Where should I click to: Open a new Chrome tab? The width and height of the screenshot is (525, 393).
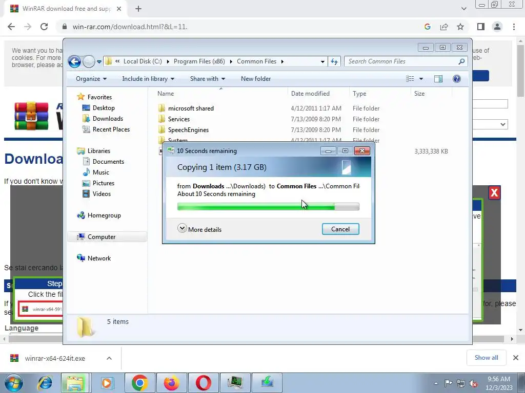[x=138, y=9]
